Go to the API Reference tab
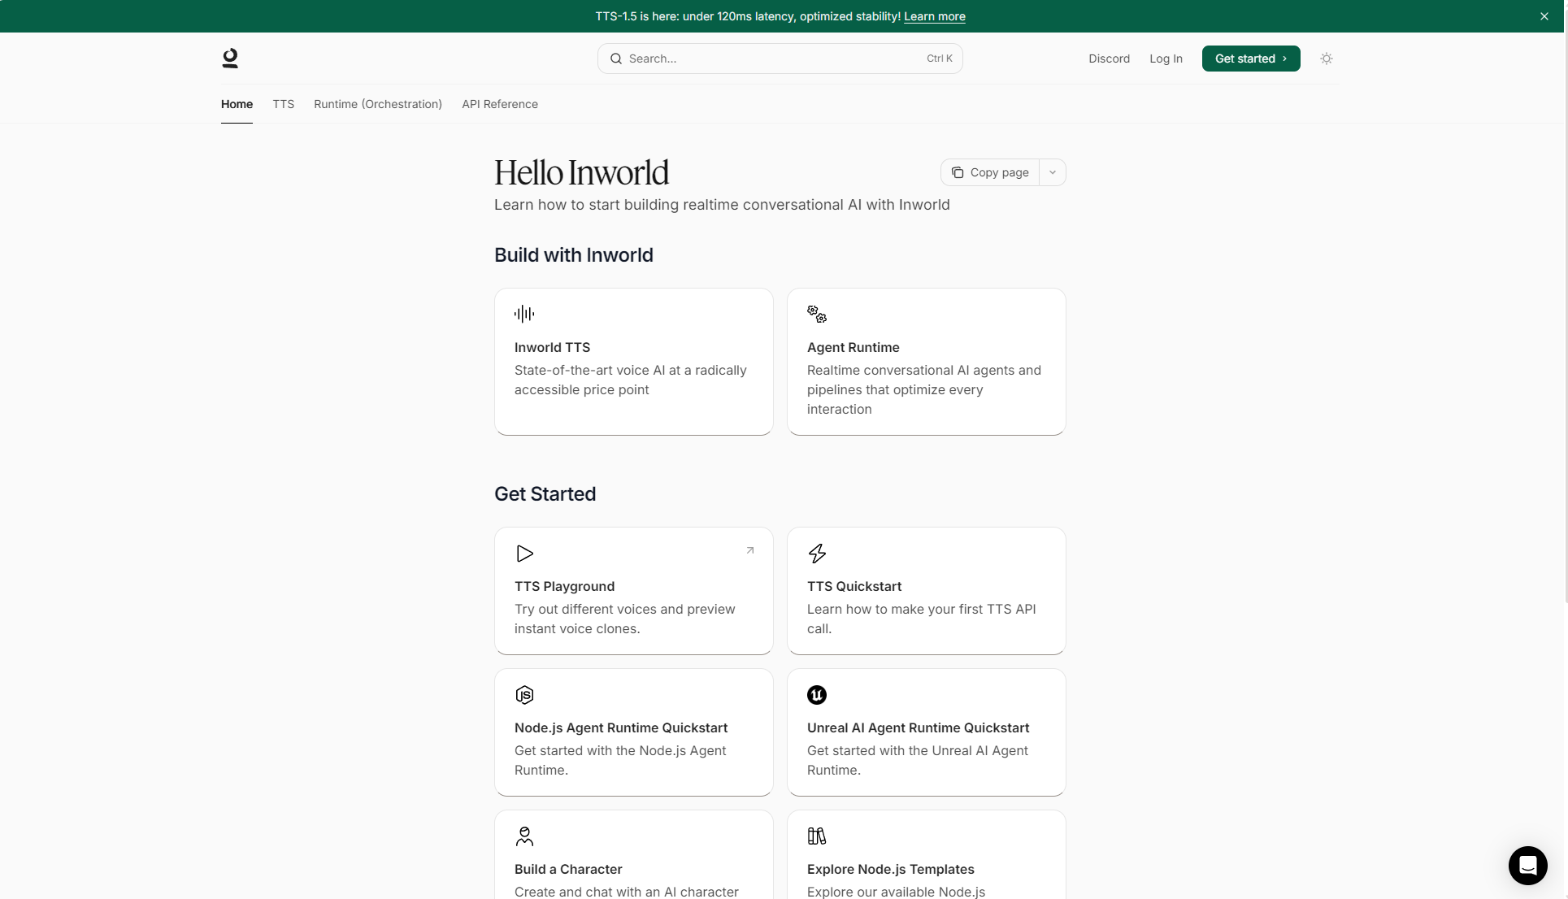 (500, 104)
